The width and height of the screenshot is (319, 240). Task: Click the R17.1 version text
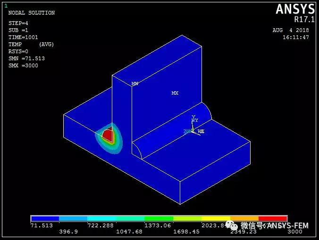pyautogui.click(x=304, y=19)
